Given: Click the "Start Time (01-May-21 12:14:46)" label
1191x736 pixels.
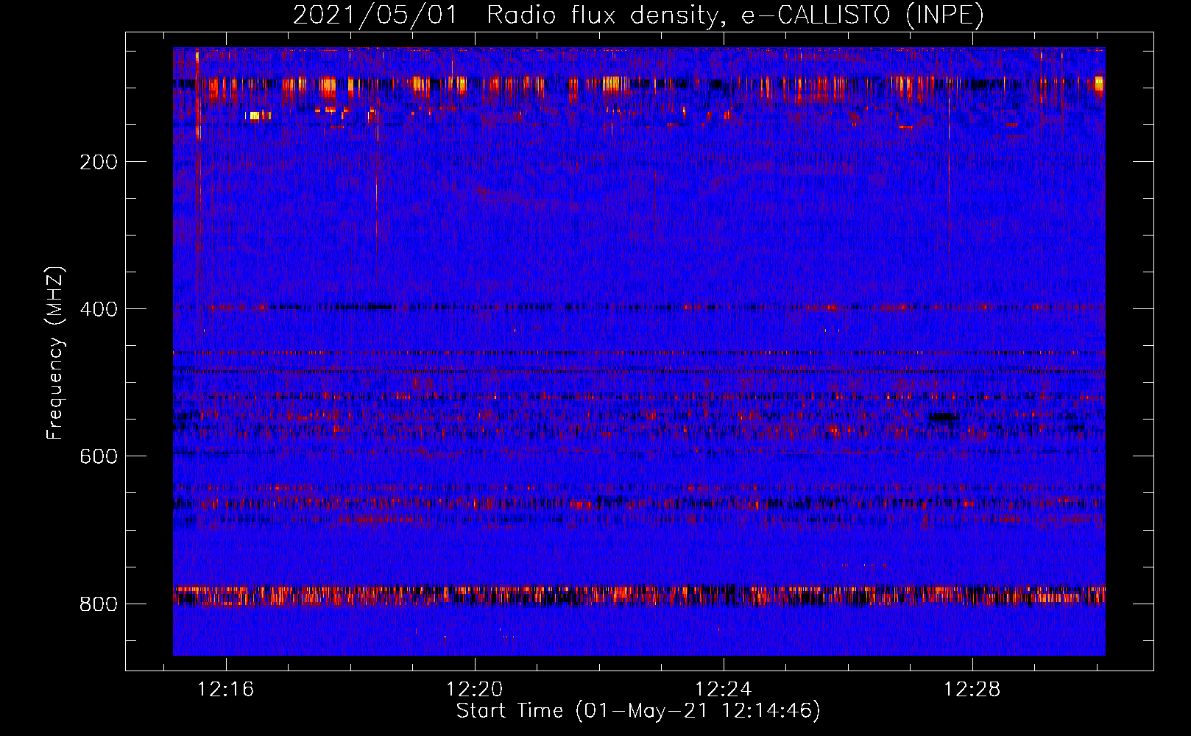Looking at the screenshot, I should click(638, 711).
